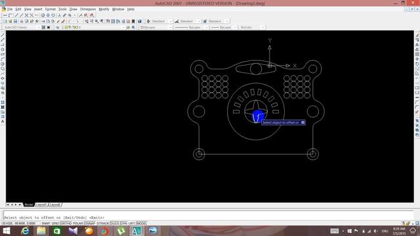Open the Format menu
420x236 pixels.
(x=50, y=9)
